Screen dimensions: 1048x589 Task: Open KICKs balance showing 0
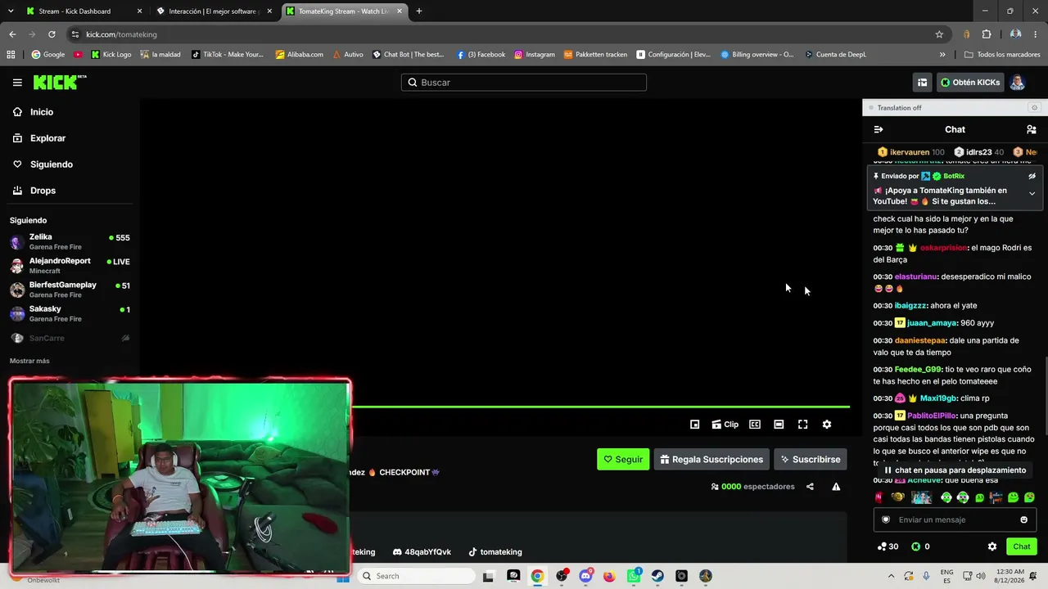click(920, 546)
